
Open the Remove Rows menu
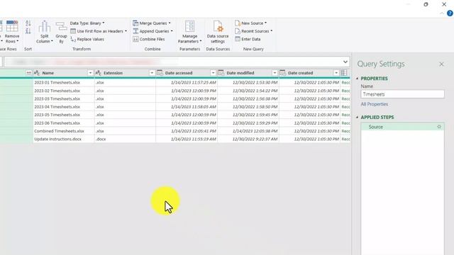(12, 32)
